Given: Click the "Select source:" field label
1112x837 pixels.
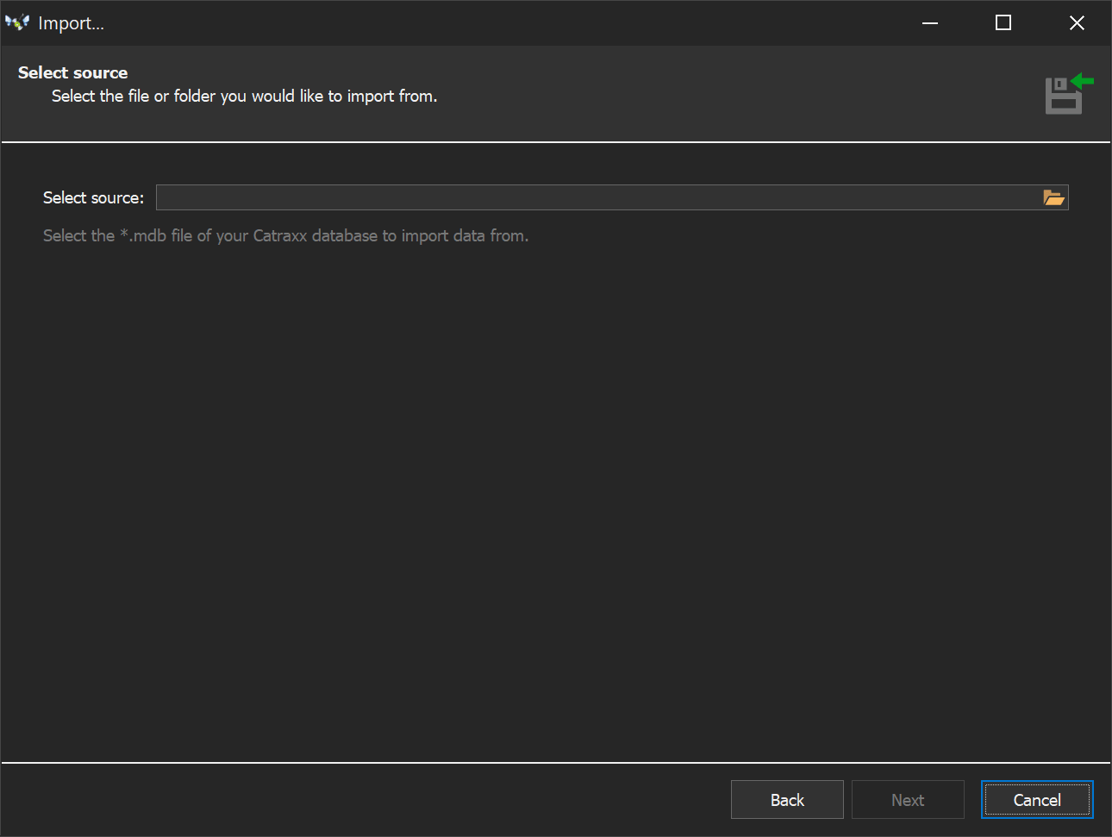Looking at the screenshot, I should pyautogui.click(x=93, y=198).
